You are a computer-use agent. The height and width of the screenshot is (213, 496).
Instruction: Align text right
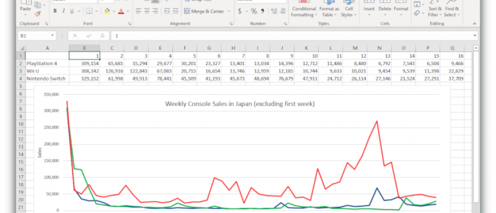point(155,11)
